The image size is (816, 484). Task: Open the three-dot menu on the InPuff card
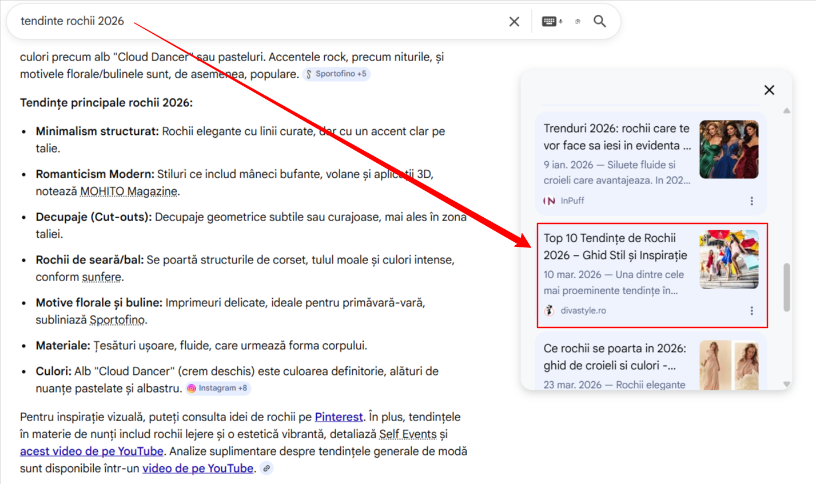[751, 201]
